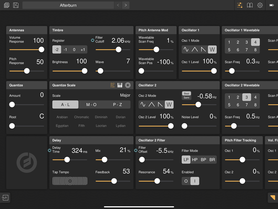Show Quantize Scale keyboard view icon
The height and width of the screenshot is (209, 278).
coord(120,85)
